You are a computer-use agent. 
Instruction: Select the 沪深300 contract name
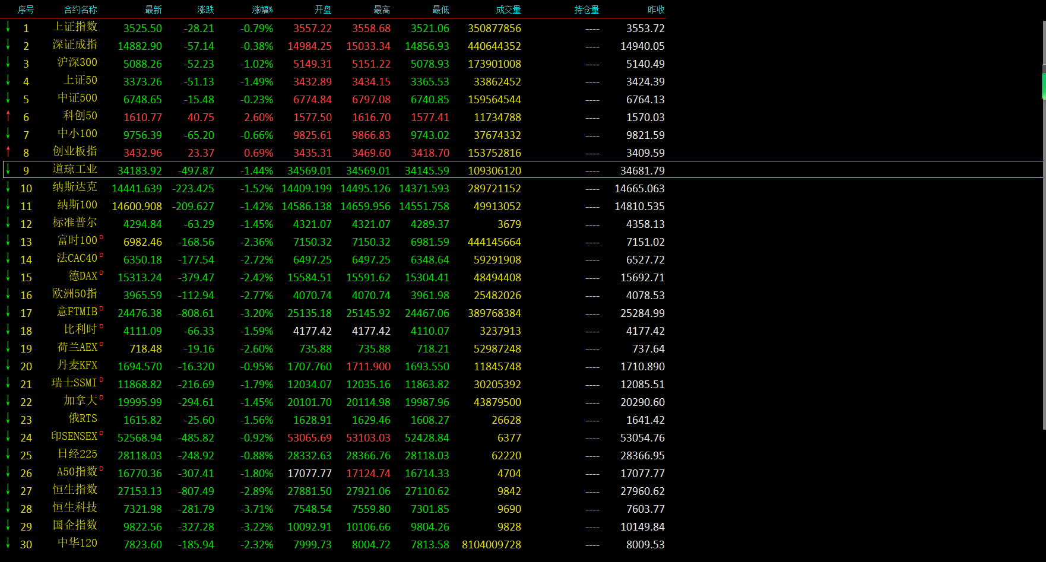[x=77, y=62]
